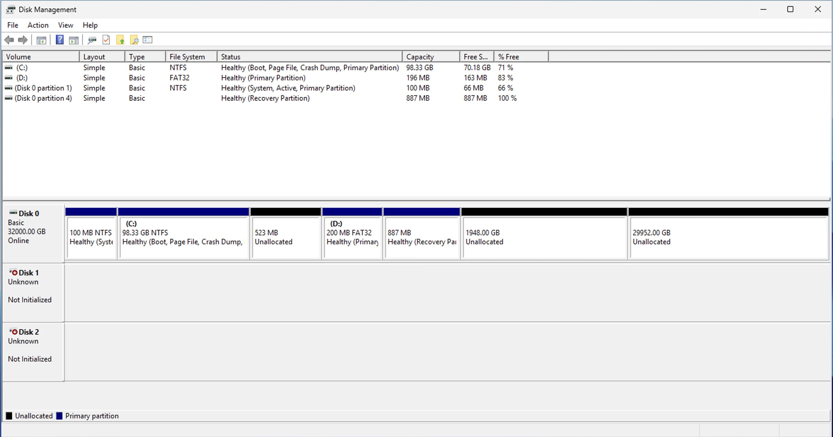
Task: Click the Back arrow in the toolbar
Action: (9, 40)
